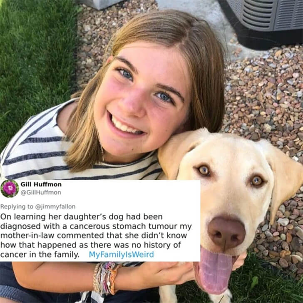Click the 'Replying to' label

click(17, 206)
